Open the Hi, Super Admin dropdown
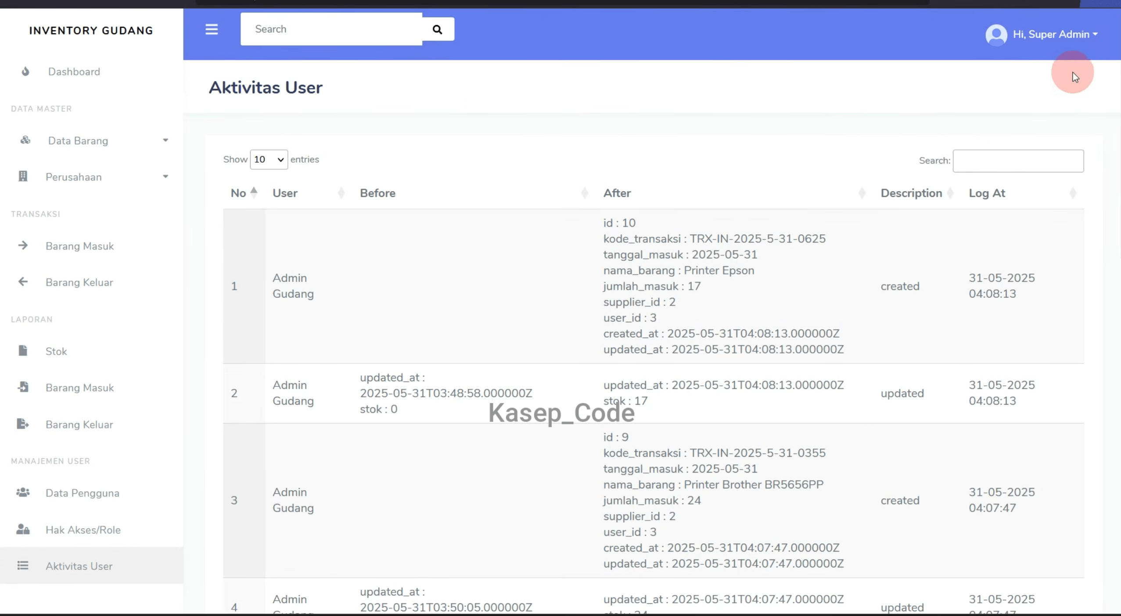The height and width of the screenshot is (616, 1121). (x=1055, y=34)
